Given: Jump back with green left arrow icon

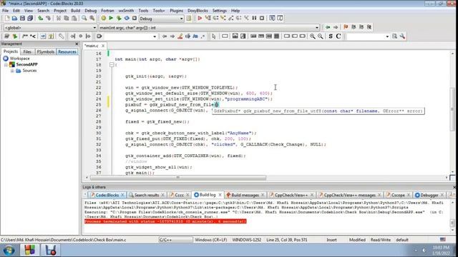Looking at the screenshot, I should click(x=328, y=27).
